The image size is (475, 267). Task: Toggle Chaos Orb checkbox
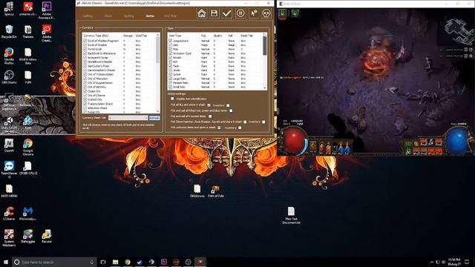pos(85,91)
